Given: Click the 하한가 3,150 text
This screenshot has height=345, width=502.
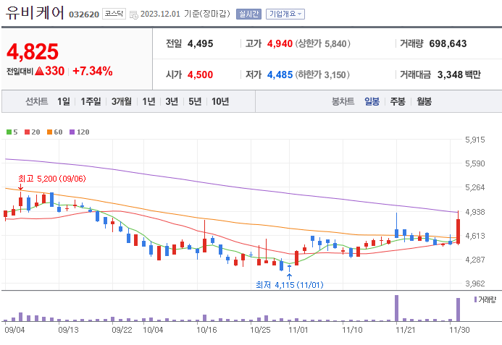Looking at the screenshot, I should tap(322, 74).
